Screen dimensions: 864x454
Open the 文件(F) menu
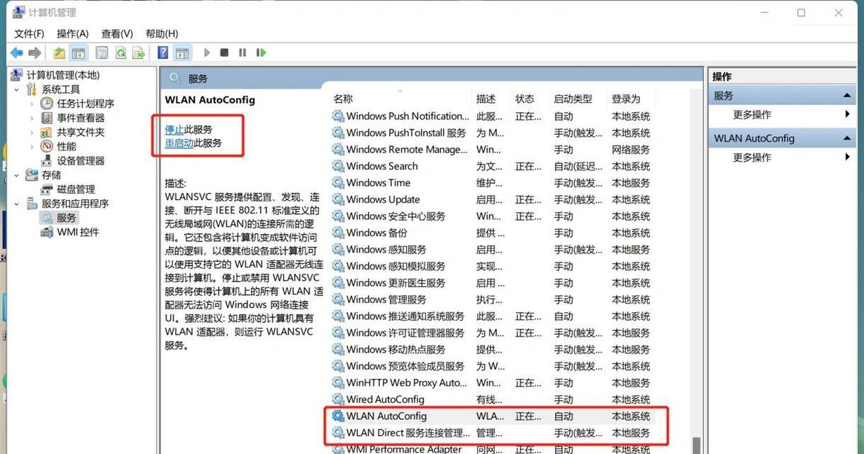point(29,33)
